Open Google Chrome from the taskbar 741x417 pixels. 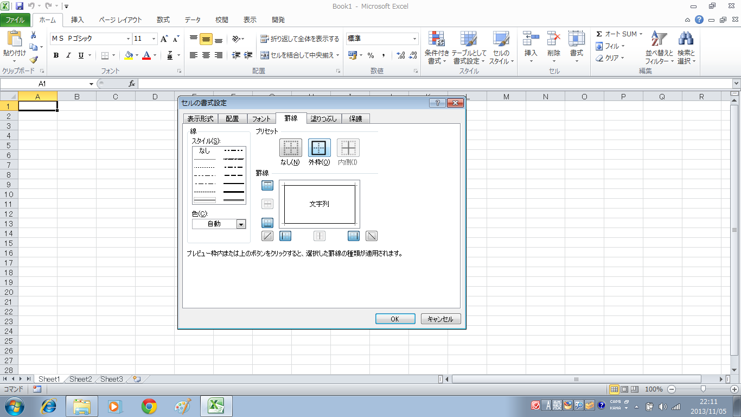[x=149, y=406]
